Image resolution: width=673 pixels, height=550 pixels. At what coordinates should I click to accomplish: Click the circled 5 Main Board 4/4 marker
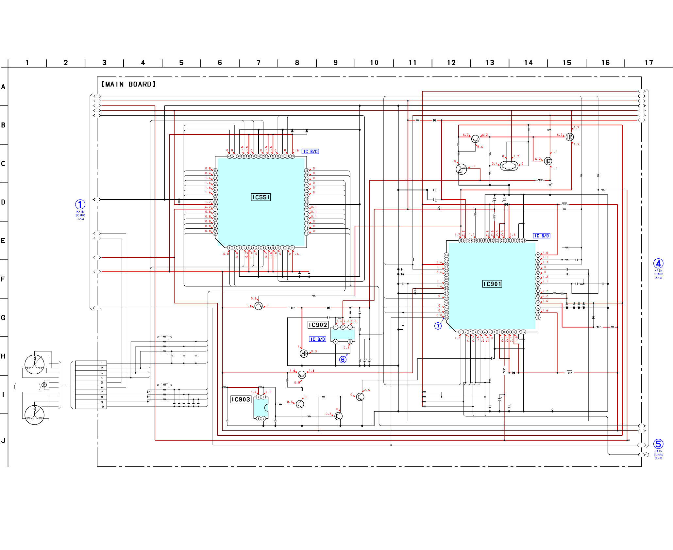coord(658,444)
